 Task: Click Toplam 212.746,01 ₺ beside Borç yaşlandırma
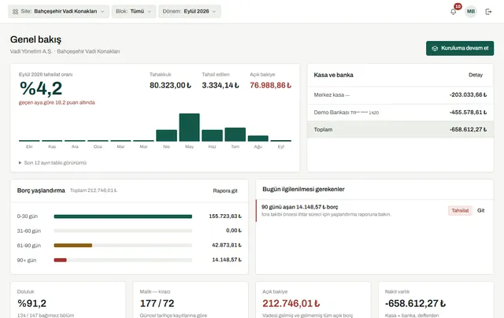click(93, 190)
